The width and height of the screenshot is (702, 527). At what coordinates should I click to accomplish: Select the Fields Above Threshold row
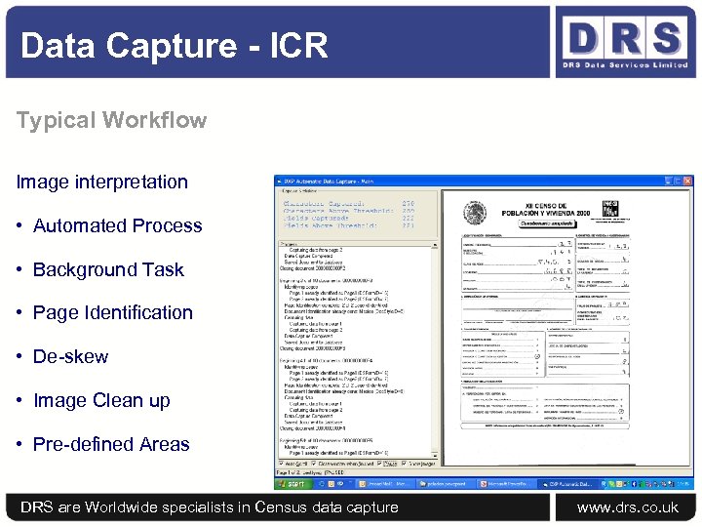[x=349, y=225]
